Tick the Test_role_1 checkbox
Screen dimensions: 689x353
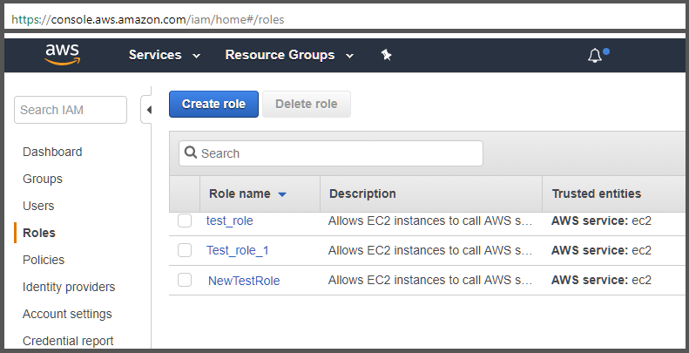185,250
